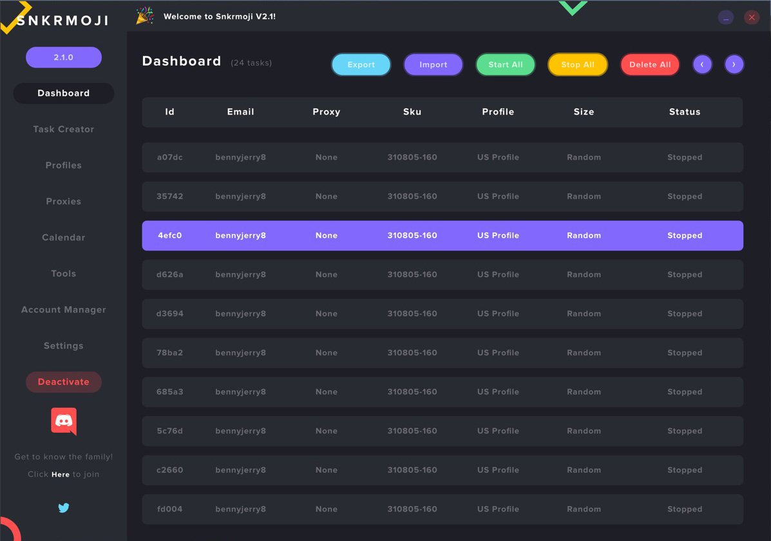Open the Twitter bird icon
The height and width of the screenshot is (541, 771).
(x=63, y=508)
